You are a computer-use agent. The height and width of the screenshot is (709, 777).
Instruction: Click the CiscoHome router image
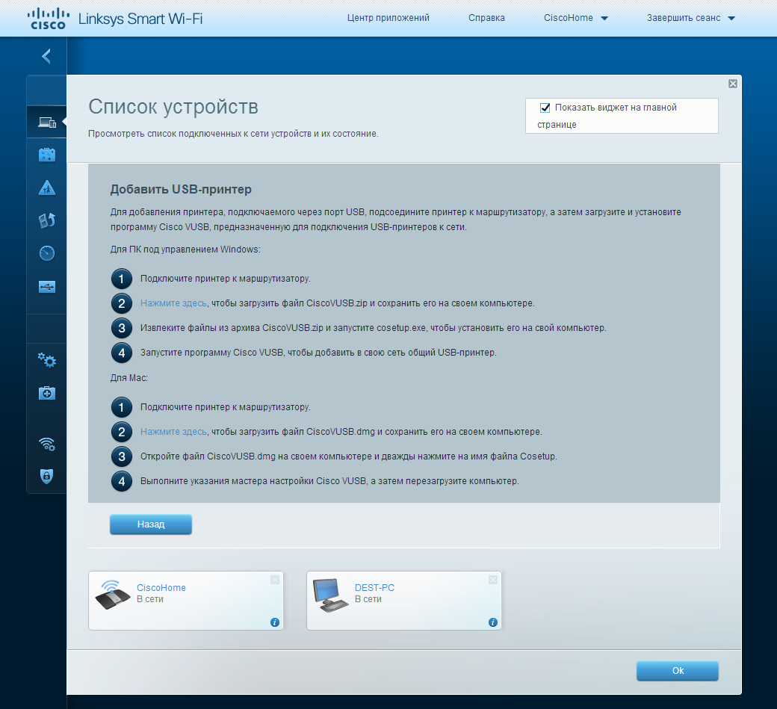pyautogui.click(x=113, y=595)
